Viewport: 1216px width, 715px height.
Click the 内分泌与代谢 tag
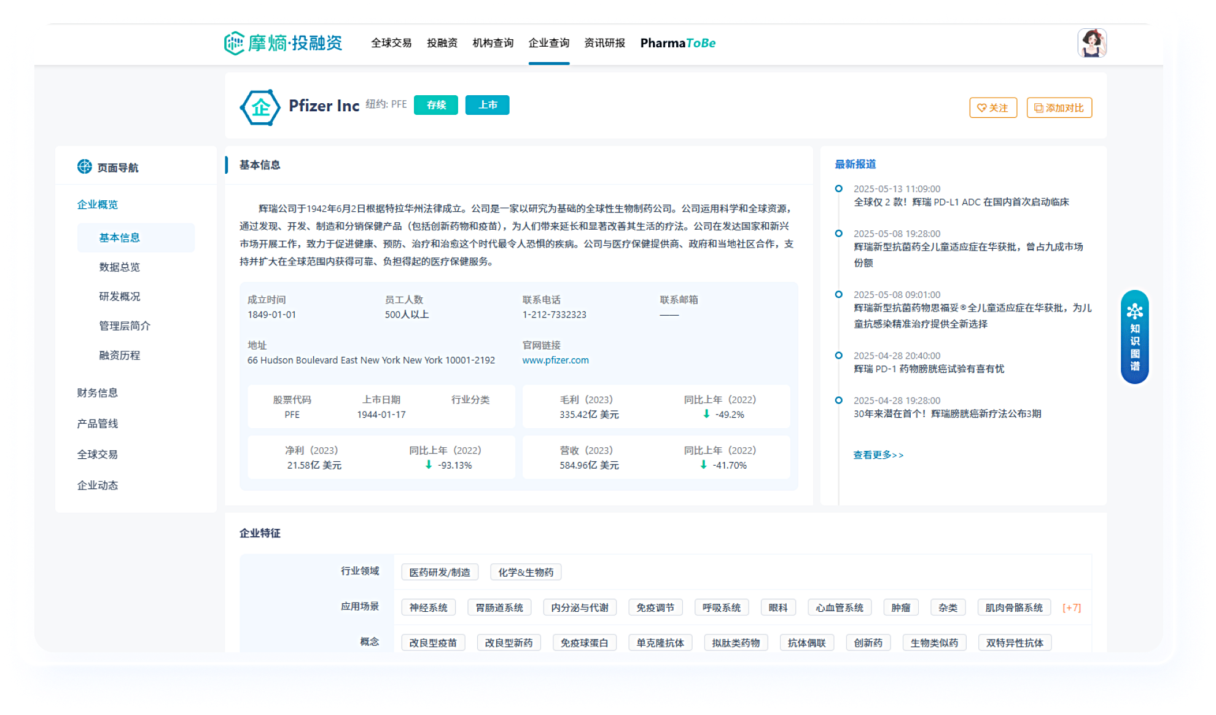click(x=580, y=608)
